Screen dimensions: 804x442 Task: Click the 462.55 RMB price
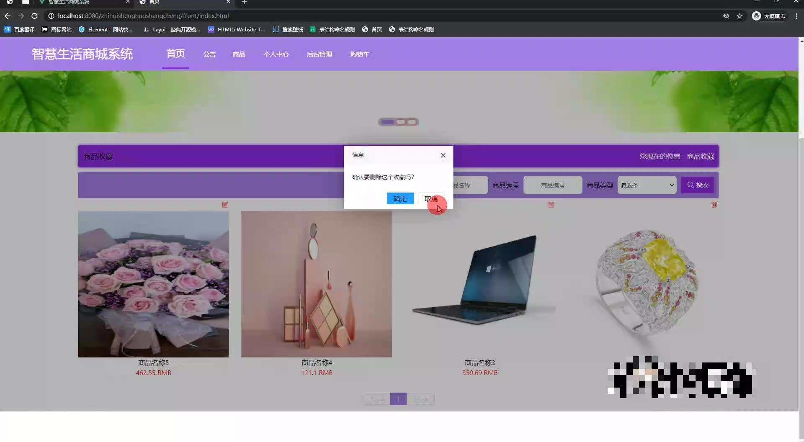coord(153,373)
